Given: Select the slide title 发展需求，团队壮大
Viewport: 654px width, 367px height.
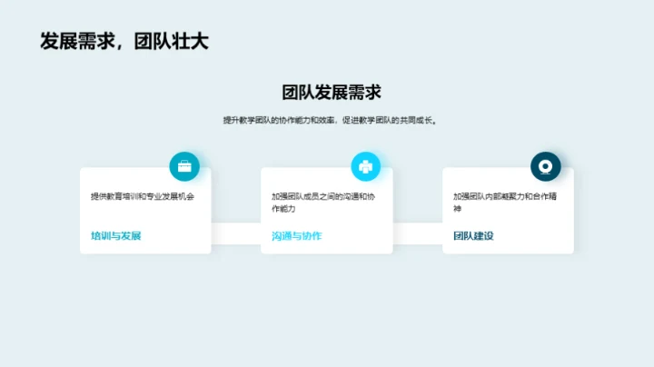Looking at the screenshot, I should pos(124,41).
